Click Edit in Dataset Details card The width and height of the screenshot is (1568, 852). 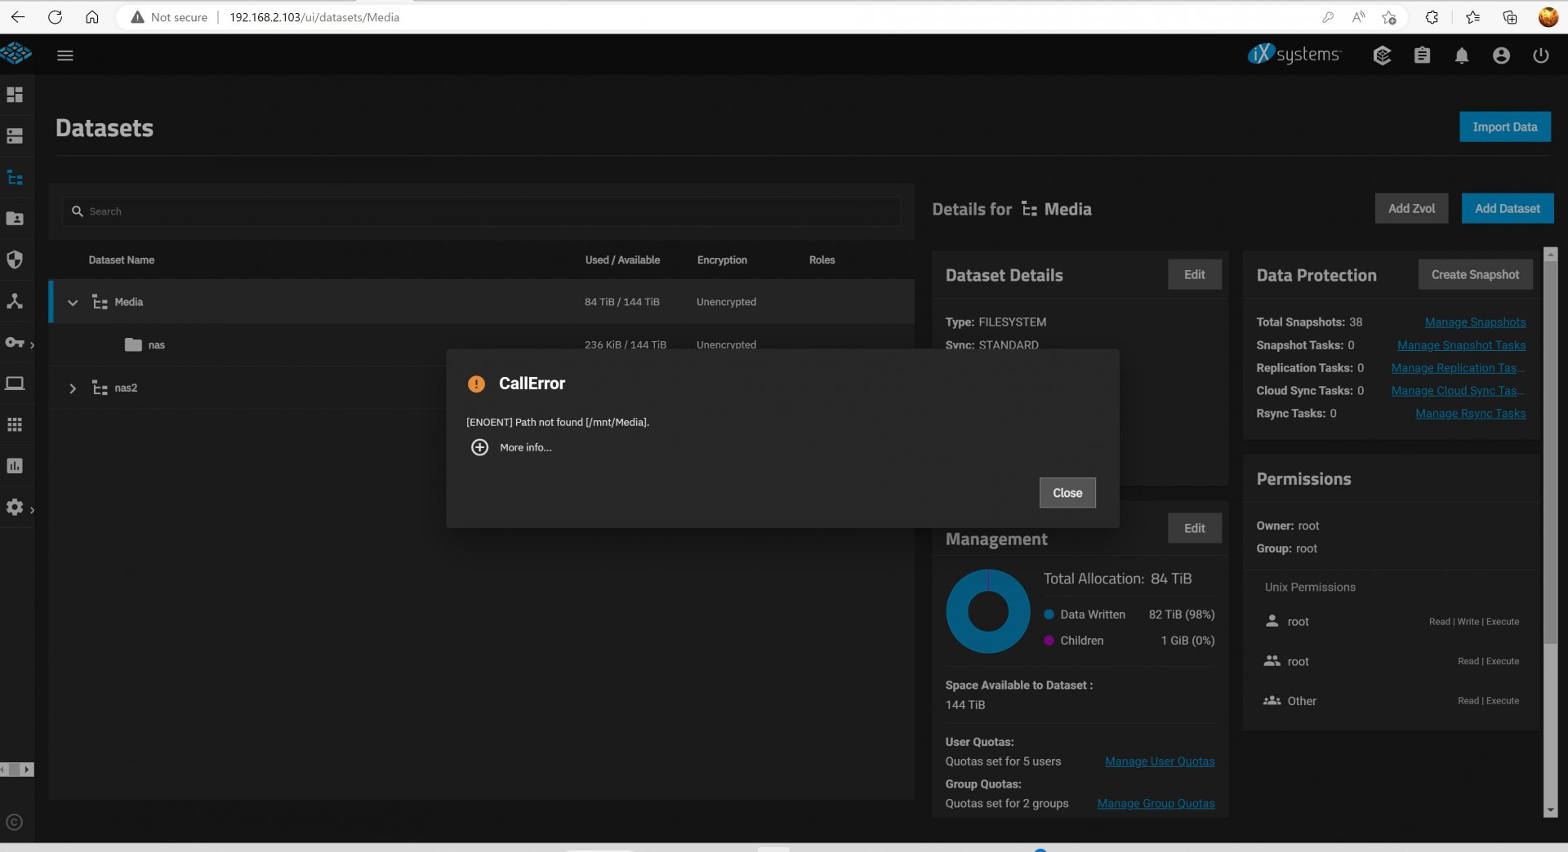click(1194, 274)
